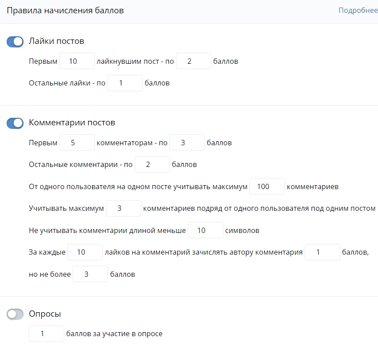The image size is (378, 345).
Task: Edit max comments per post field (100)
Action: pos(267,187)
